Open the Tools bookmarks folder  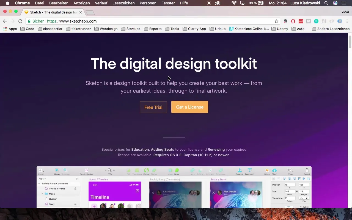(x=172, y=29)
